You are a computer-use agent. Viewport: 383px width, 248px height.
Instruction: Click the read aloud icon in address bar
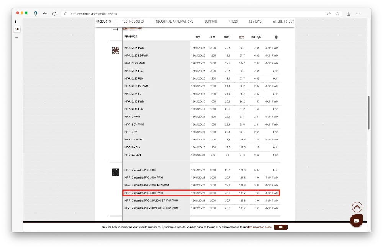pos(329,14)
